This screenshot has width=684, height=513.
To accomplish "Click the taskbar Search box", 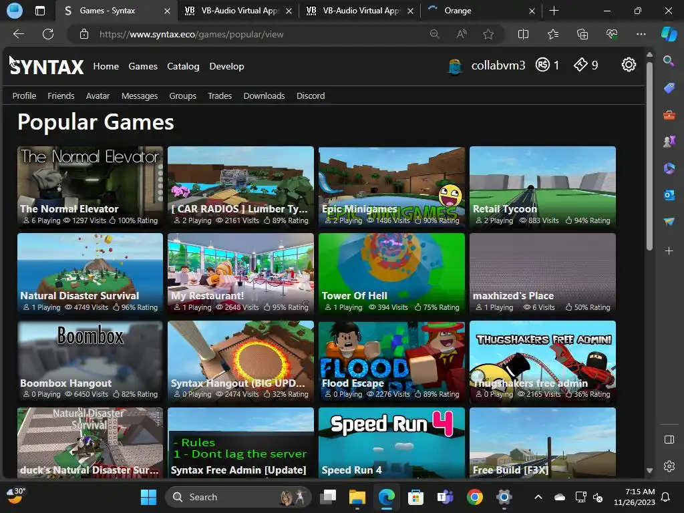I will pyautogui.click(x=238, y=497).
